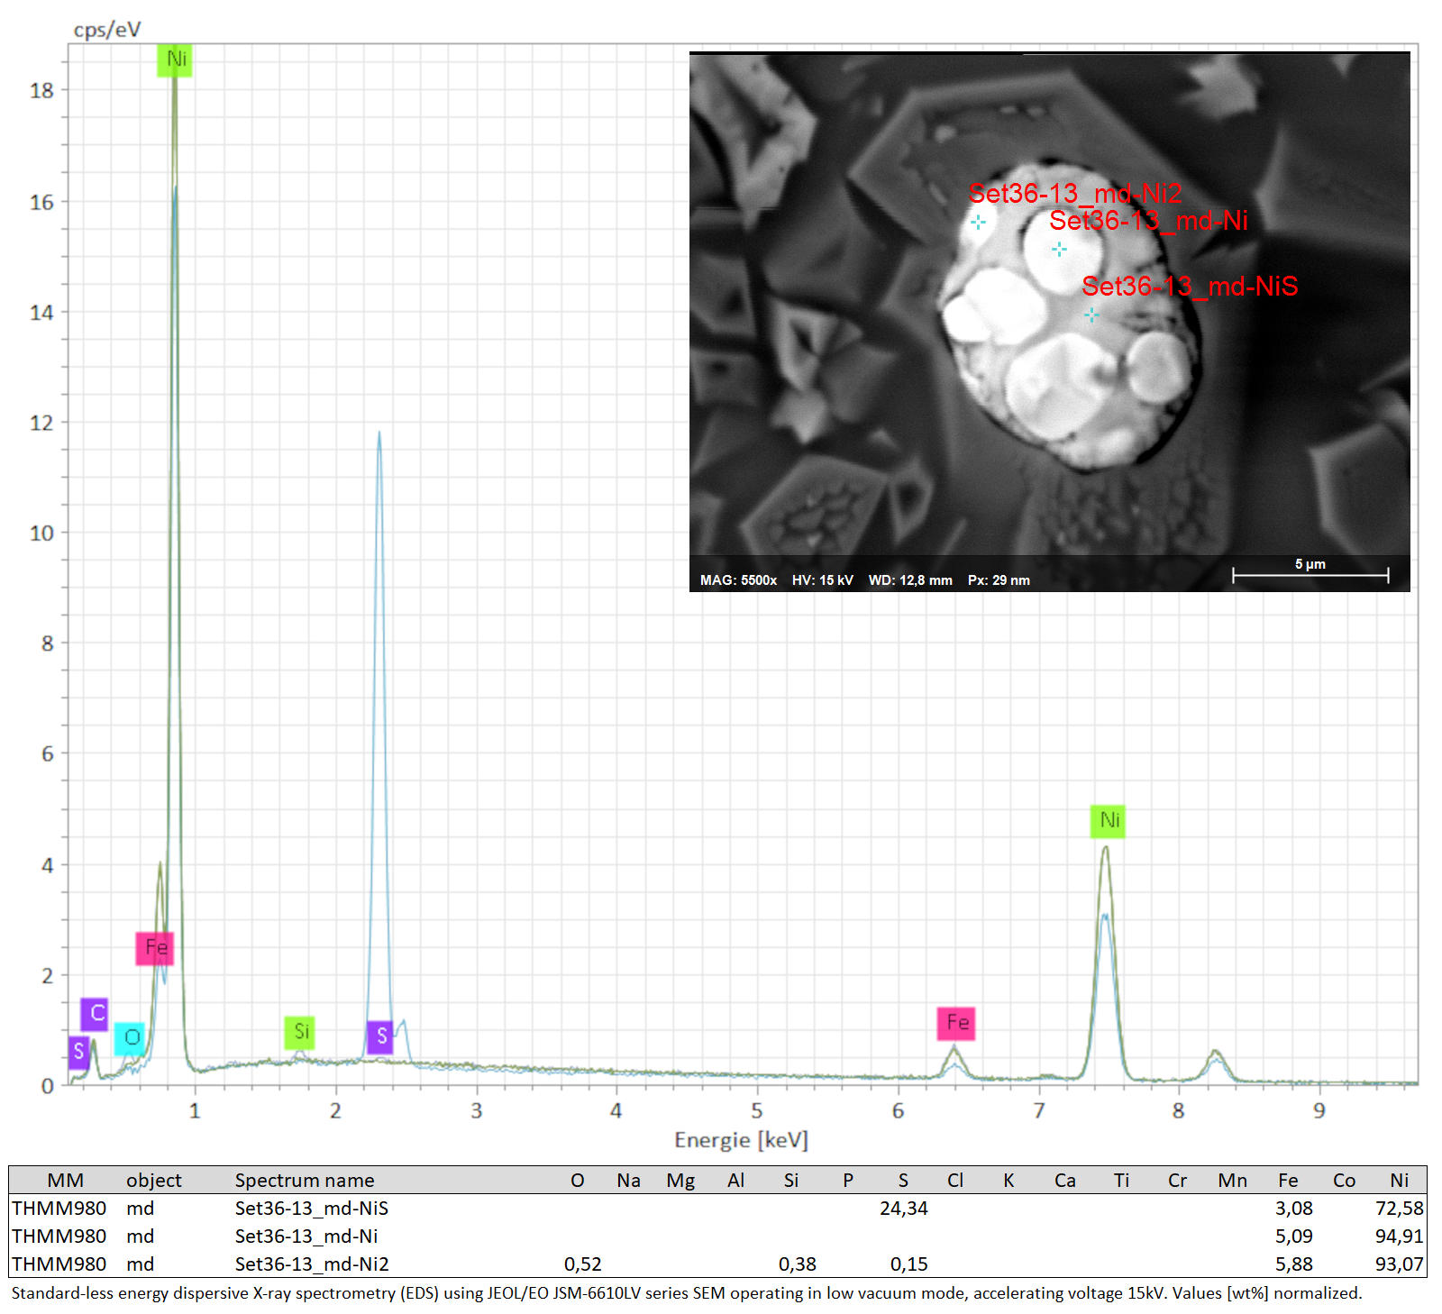The height and width of the screenshot is (1314, 1442).
Task: Click the Fe value 3,08
Action: pos(1293,1209)
